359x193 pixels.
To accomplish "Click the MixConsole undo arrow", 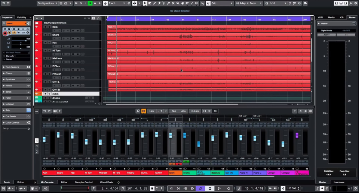I will pyautogui.click(x=45, y=111).
